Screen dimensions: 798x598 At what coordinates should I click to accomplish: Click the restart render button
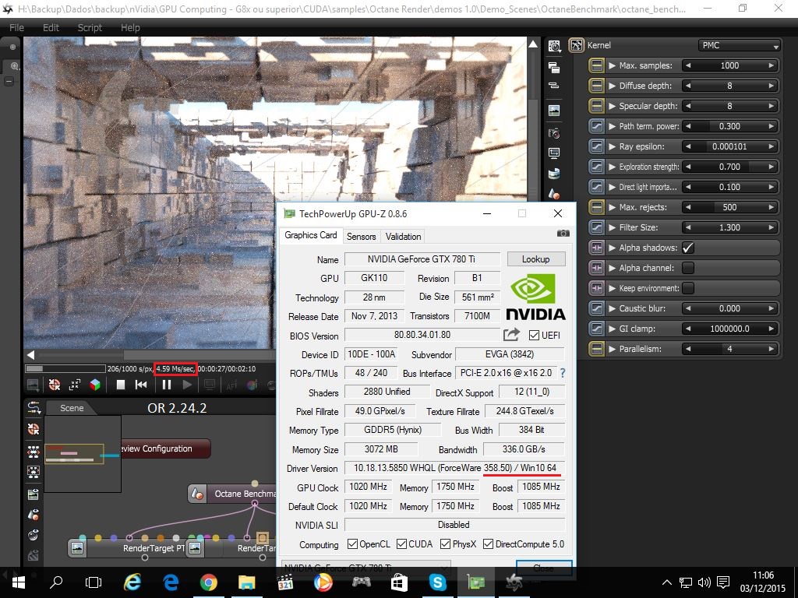[x=141, y=385]
